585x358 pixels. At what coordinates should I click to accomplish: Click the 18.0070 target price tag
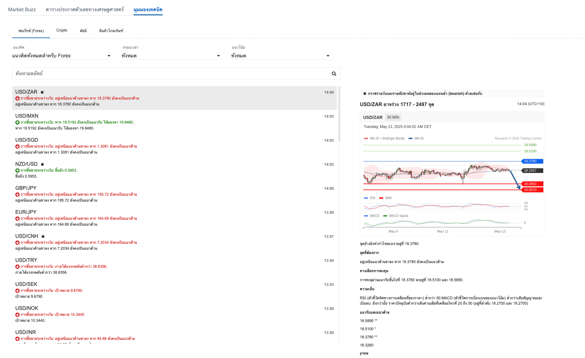532,190
